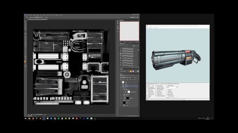Open the Sample Size dropdown in options bar
Image resolution: width=238 pixels, height=133 pixels.
39,17
